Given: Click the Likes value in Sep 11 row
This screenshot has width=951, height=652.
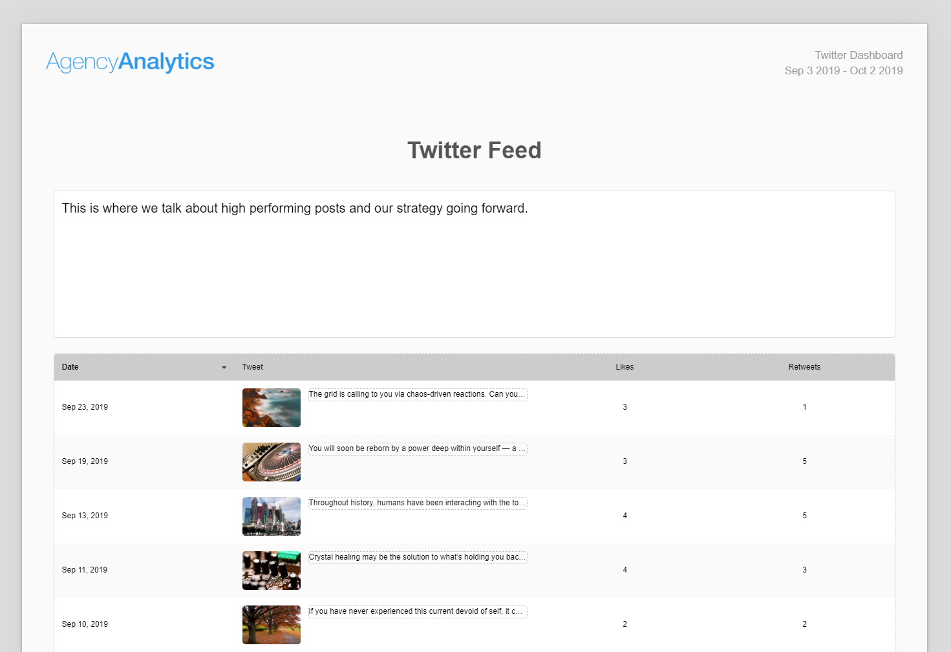Looking at the screenshot, I should click(625, 570).
